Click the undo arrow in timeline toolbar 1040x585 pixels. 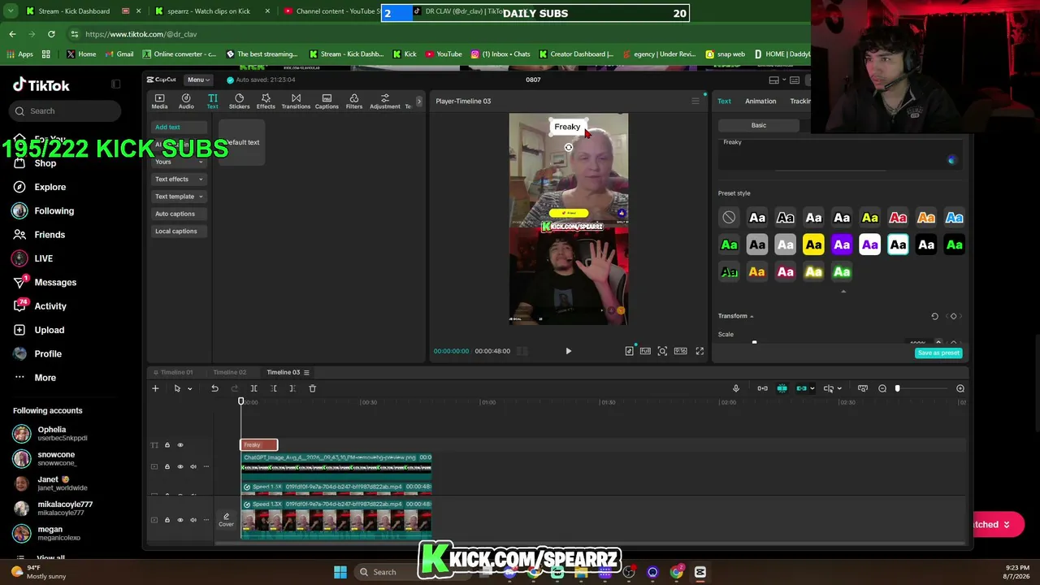214,388
